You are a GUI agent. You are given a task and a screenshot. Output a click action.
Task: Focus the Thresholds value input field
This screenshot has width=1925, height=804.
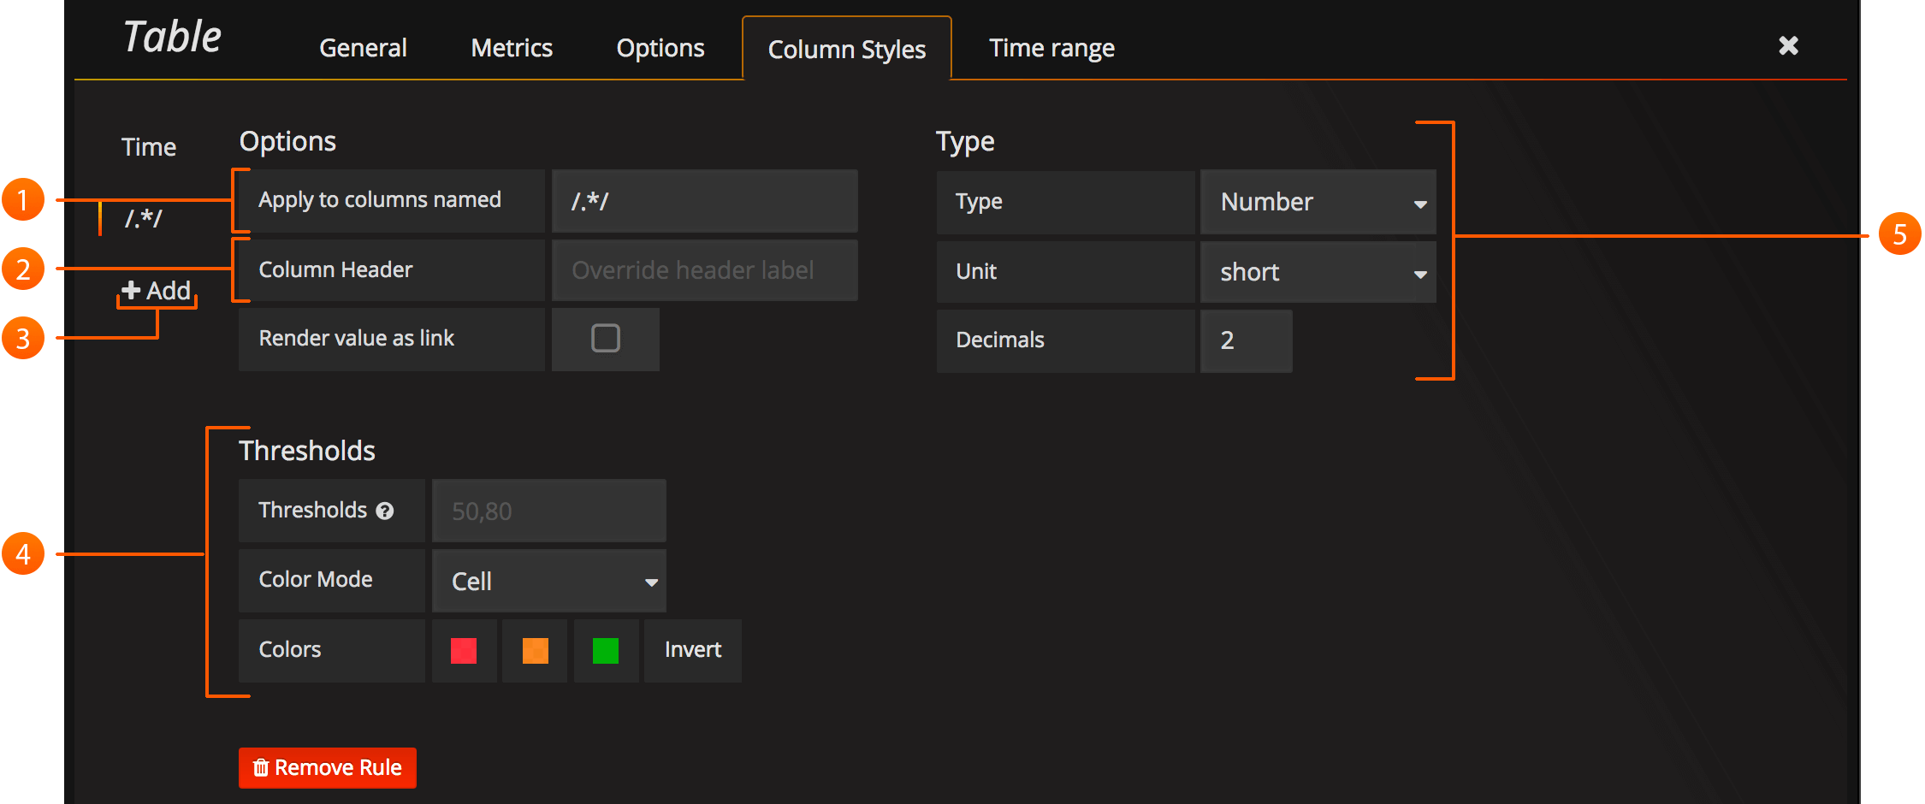[548, 511]
